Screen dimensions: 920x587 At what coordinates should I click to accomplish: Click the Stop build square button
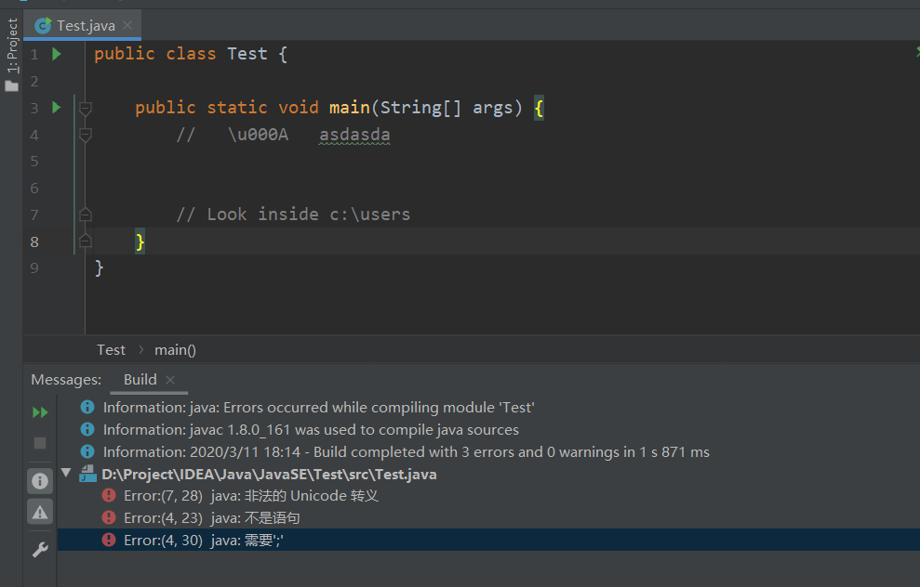coord(40,443)
